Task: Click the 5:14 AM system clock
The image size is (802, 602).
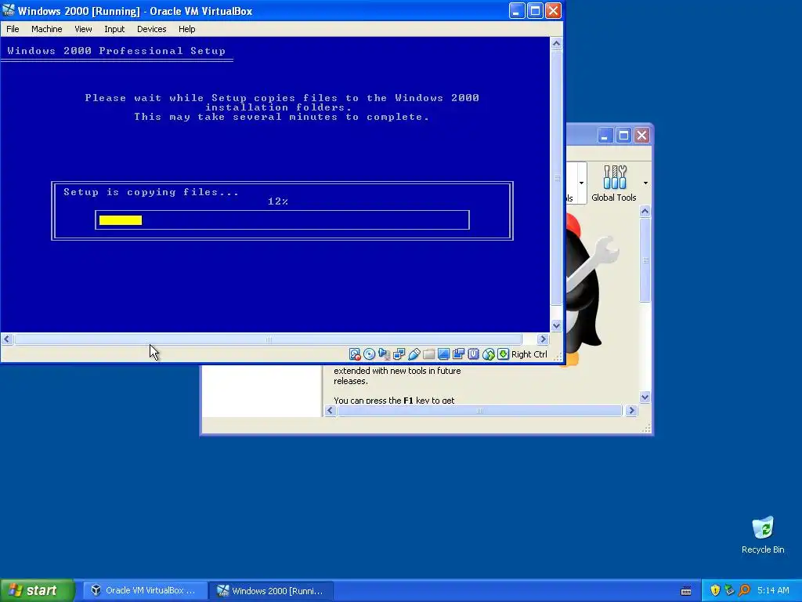Action: (773, 590)
